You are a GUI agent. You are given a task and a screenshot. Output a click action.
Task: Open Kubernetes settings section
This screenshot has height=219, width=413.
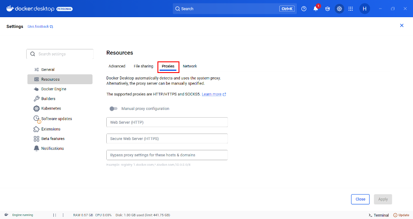(x=51, y=109)
